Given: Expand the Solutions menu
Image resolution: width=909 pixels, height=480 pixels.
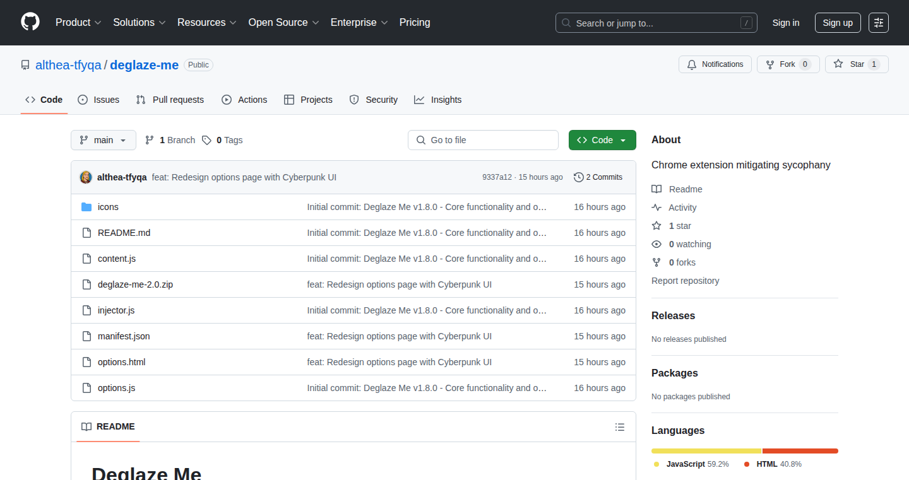Looking at the screenshot, I should click(140, 23).
